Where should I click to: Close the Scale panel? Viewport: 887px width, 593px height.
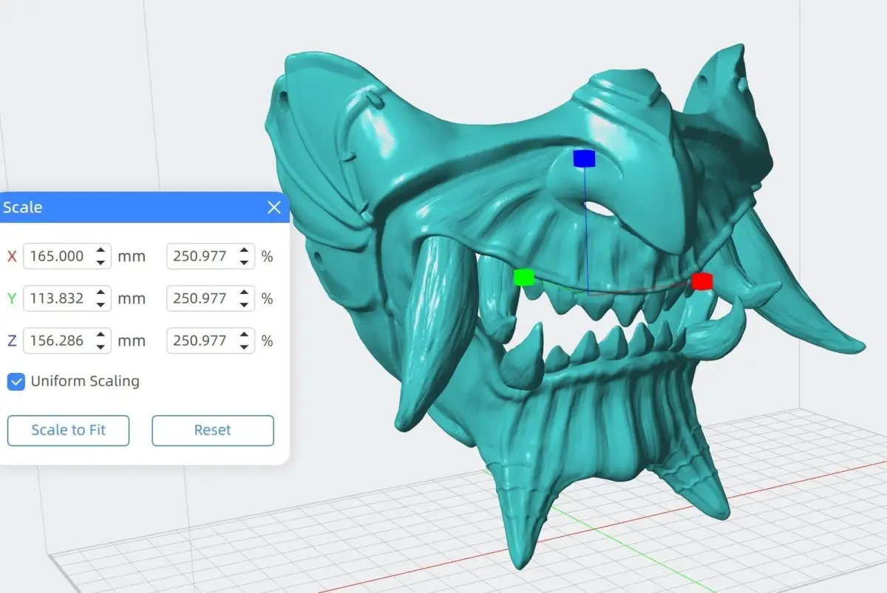(x=273, y=208)
